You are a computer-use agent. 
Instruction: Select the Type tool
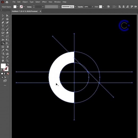[x=3, y=26]
